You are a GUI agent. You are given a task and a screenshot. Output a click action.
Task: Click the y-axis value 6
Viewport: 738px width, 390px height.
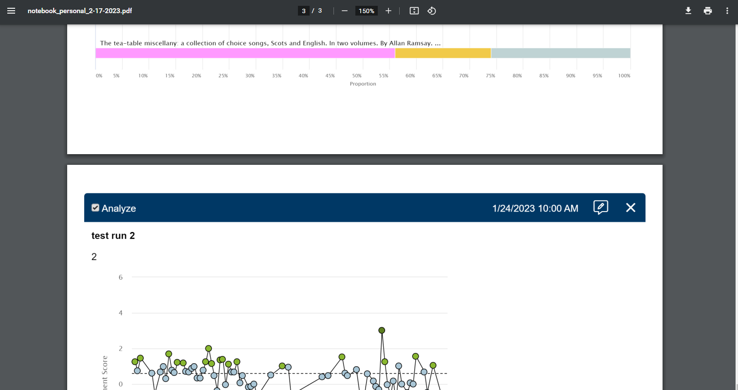[x=121, y=277]
